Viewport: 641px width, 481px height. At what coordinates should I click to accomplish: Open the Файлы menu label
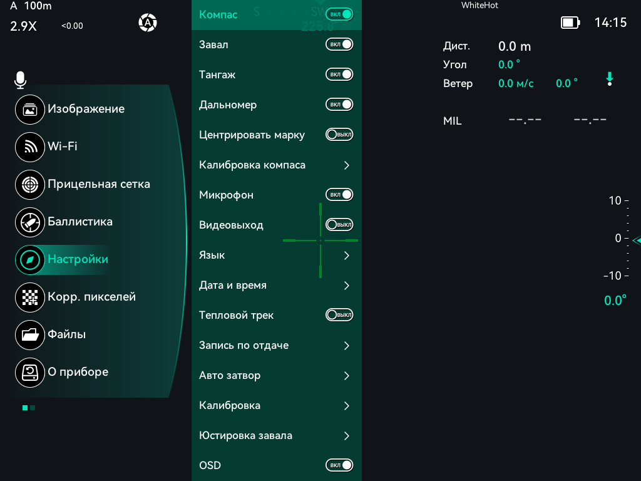66,334
